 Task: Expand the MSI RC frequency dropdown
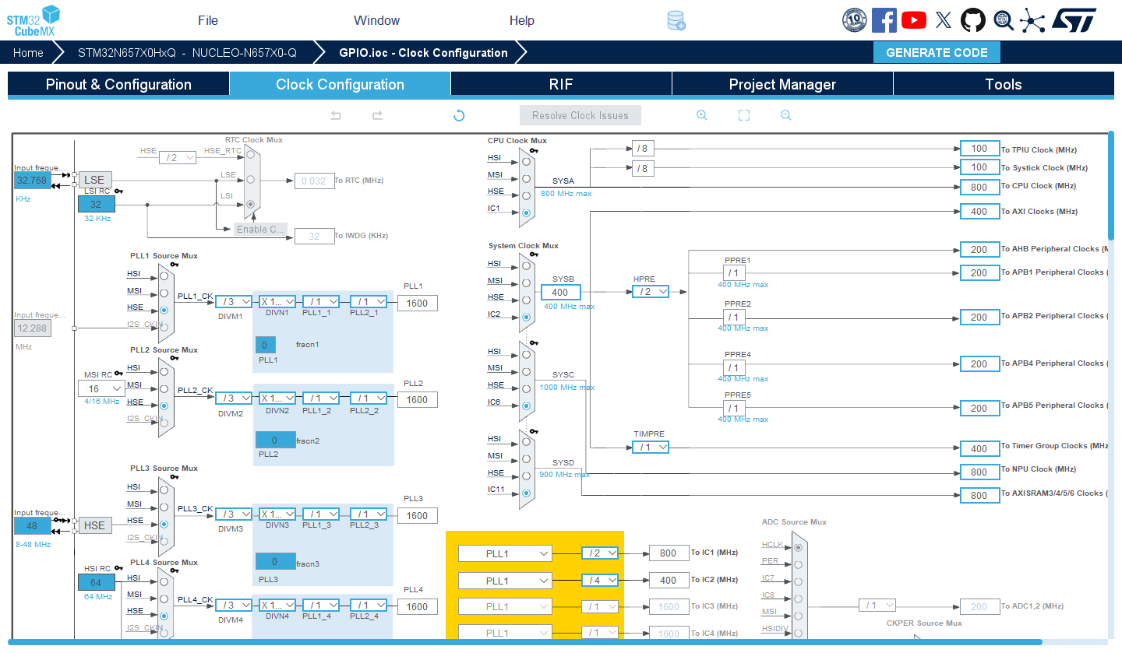[x=101, y=388]
